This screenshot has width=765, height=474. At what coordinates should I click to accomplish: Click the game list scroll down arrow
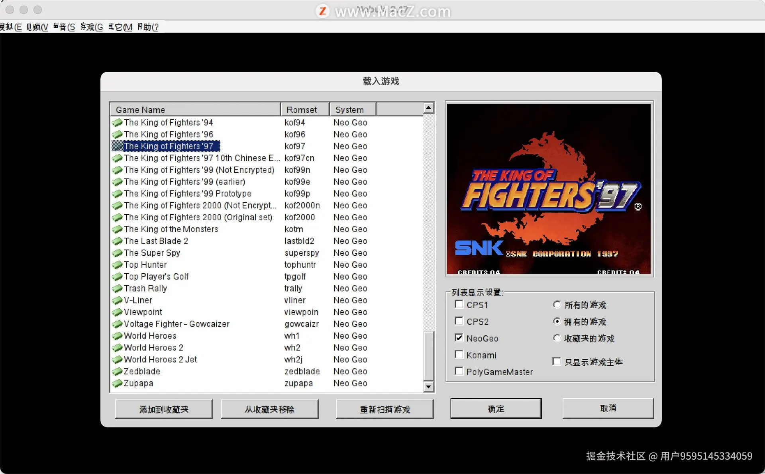coord(428,386)
